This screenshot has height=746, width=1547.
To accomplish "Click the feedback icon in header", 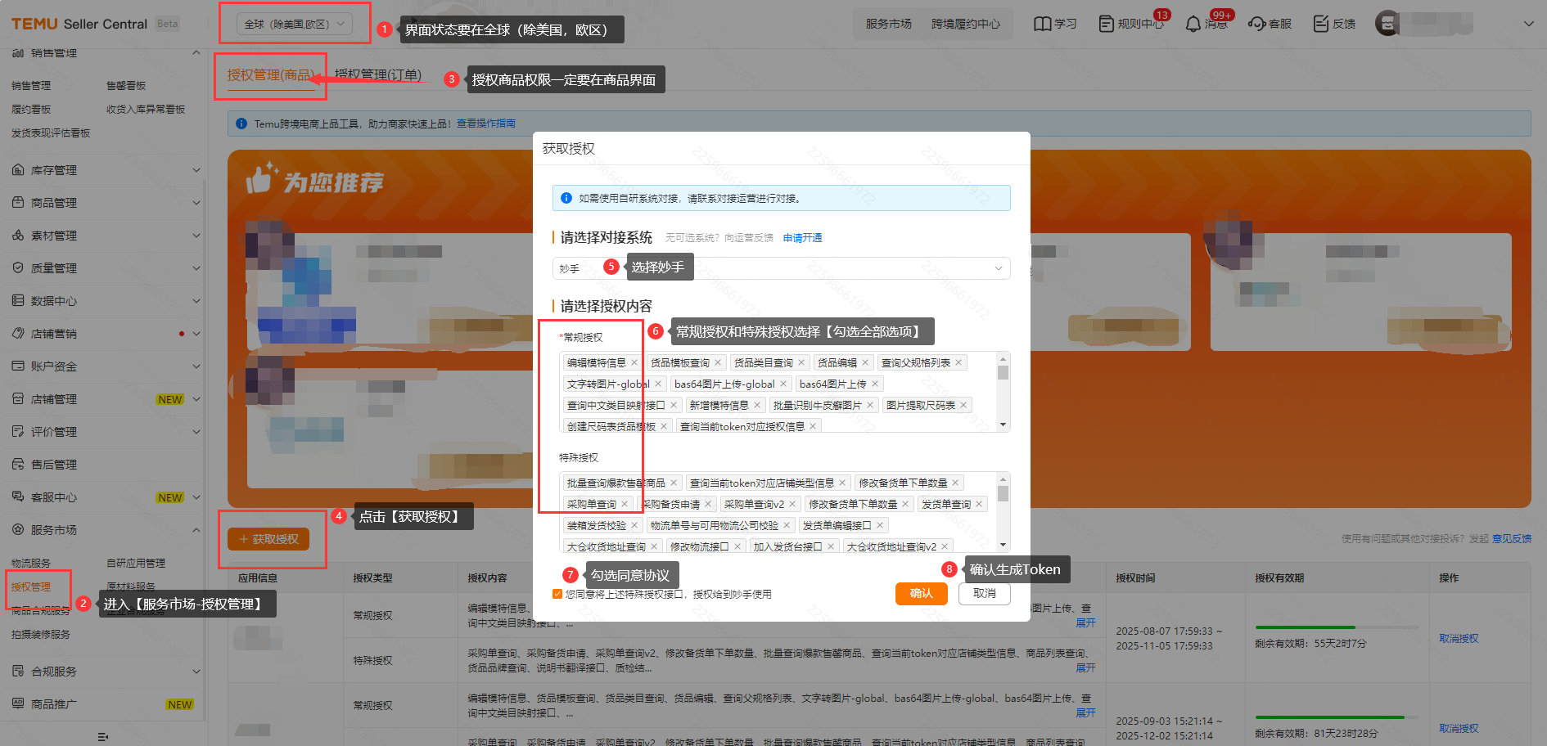I will [x=1320, y=24].
